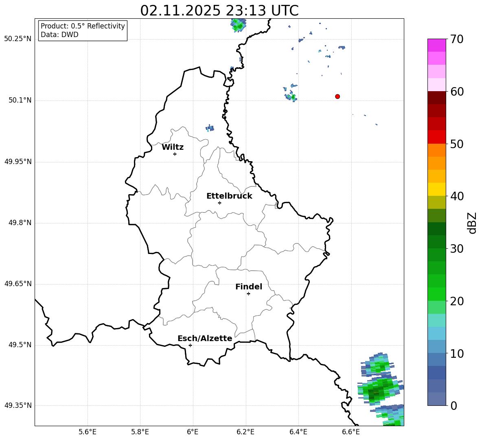The height and width of the screenshot is (440, 482).
Task: Click the 6.6°E longitude label
Action: (x=351, y=432)
